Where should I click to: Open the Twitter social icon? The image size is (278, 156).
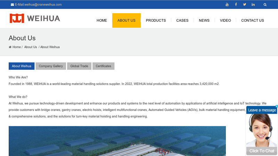[245, 5]
